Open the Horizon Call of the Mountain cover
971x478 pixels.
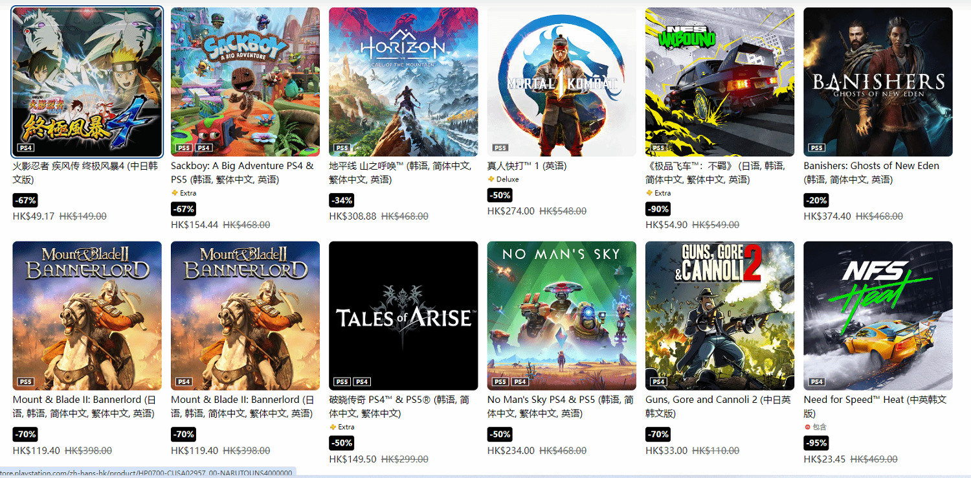click(x=403, y=82)
